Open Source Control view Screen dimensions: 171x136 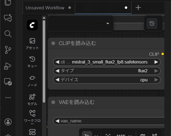pos(8,50)
